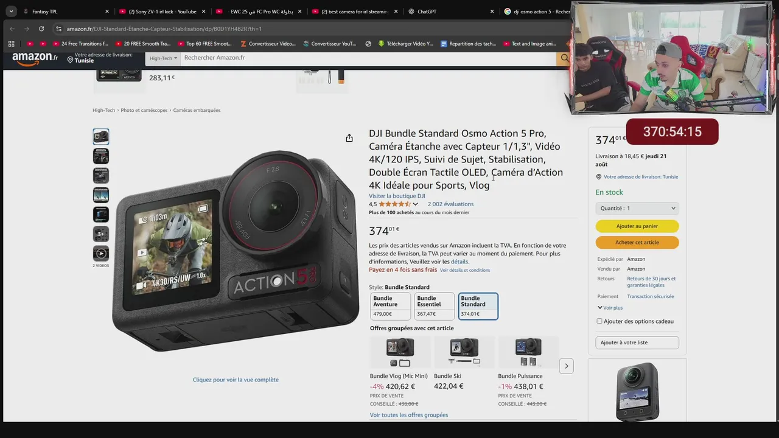779x438 pixels.
Task: Open the globe bookmark icon
Action: [x=368, y=44]
